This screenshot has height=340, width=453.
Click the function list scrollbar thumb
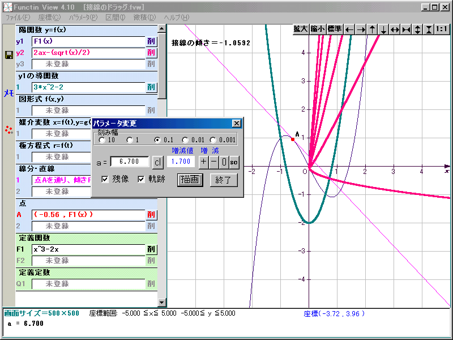coord(162,66)
